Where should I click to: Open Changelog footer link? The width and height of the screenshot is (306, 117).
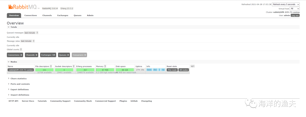tap(146, 101)
